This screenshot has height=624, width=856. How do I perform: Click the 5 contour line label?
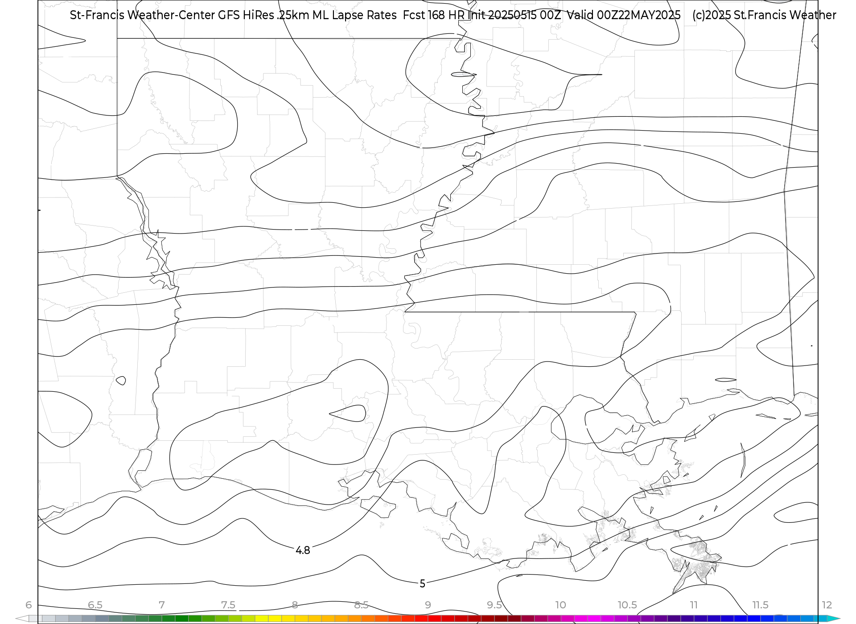[x=423, y=583]
